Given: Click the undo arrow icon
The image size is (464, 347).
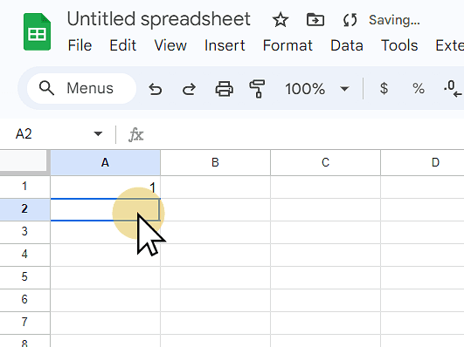Looking at the screenshot, I should tap(156, 89).
